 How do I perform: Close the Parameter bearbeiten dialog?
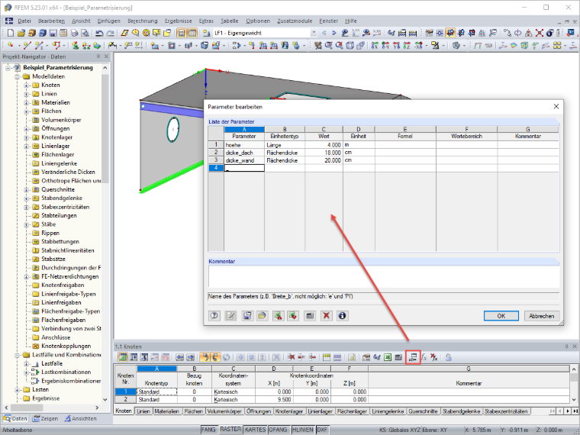pyautogui.click(x=556, y=107)
